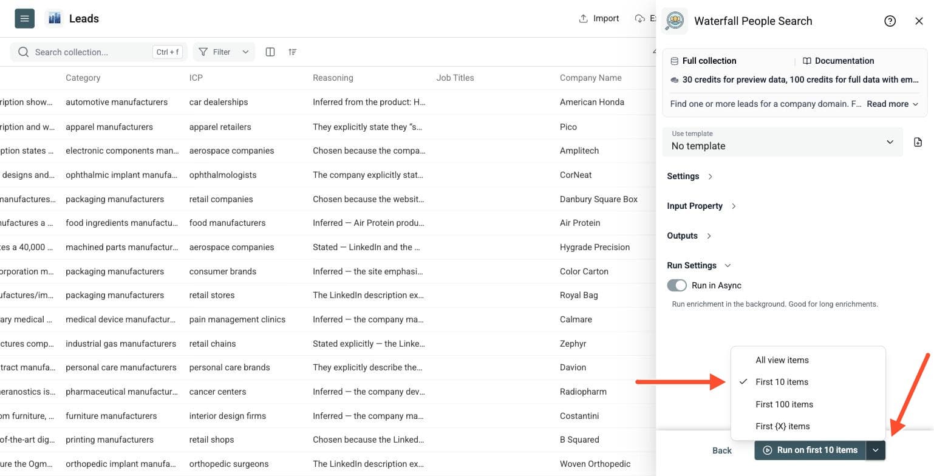The image size is (934, 476).
Task: Select the Danbury Square Box cell
Action: click(599, 199)
